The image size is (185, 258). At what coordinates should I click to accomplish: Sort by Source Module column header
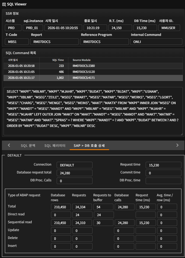click(125, 60)
